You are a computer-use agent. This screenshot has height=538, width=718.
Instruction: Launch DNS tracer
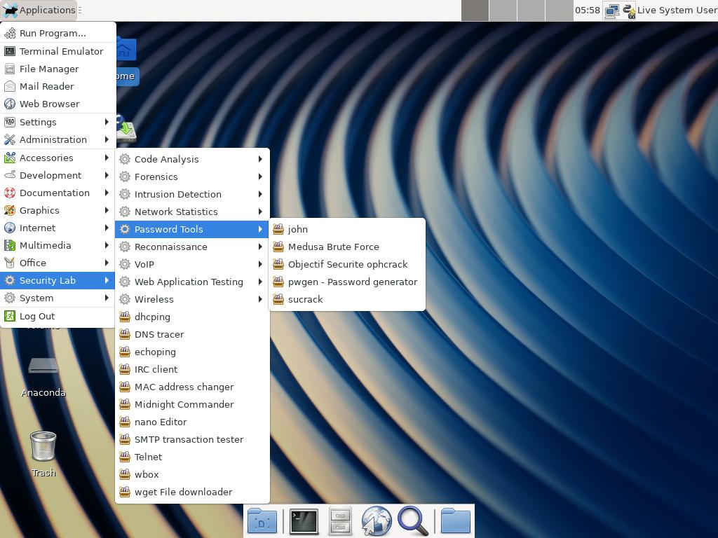(x=192, y=334)
